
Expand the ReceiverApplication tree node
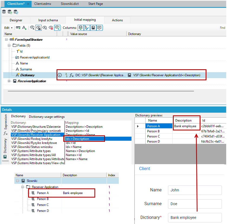click(9, 81)
